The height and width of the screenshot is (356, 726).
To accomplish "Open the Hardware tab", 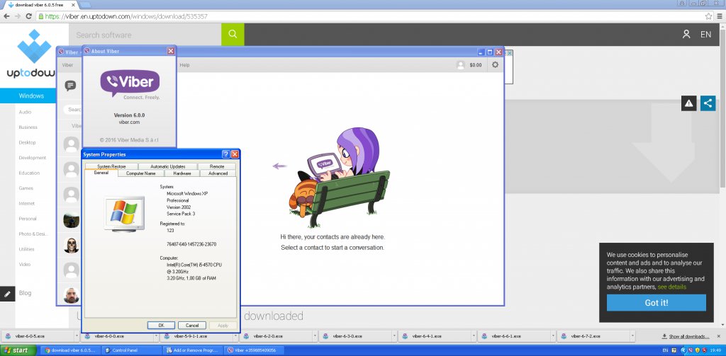I will 182,173.
